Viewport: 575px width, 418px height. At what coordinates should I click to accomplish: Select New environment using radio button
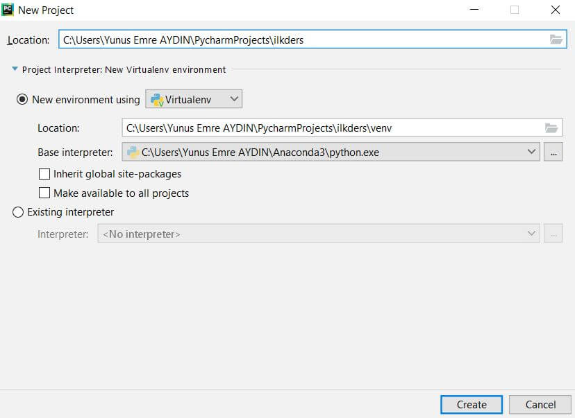pyautogui.click(x=22, y=99)
